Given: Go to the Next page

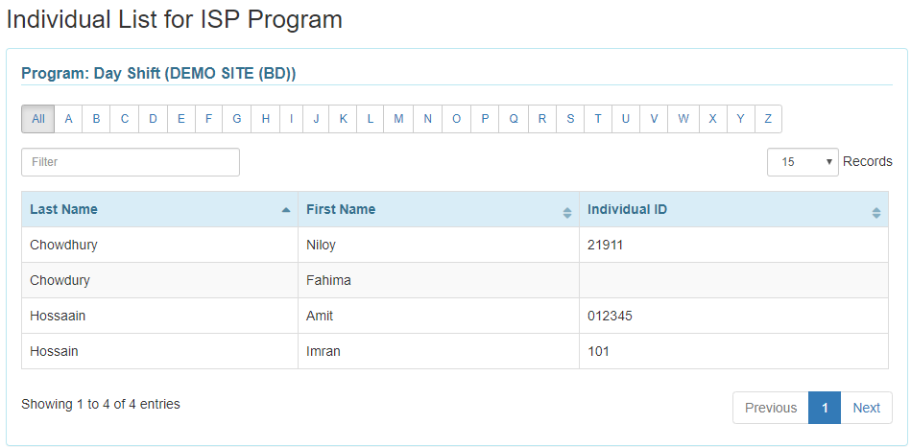Looking at the screenshot, I should point(866,408).
